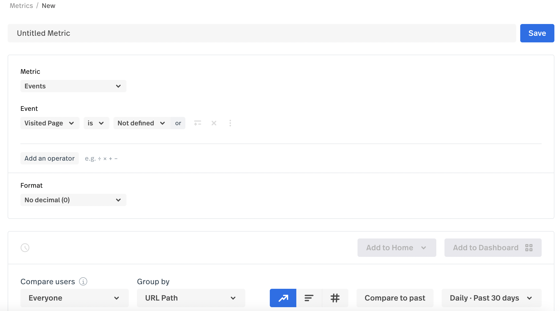This screenshot has height=311, width=560.
Task: Open the three-dot event options menu
Action: [x=230, y=123]
